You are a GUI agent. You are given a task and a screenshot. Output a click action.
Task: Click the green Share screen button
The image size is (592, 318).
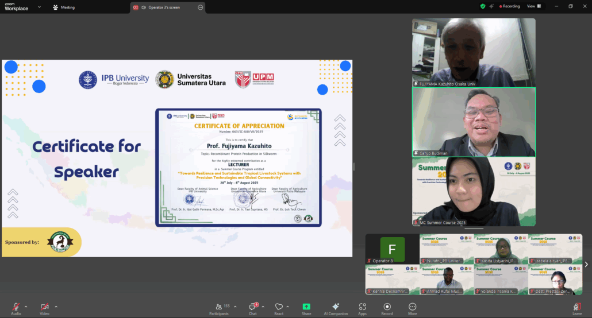point(306,308)
